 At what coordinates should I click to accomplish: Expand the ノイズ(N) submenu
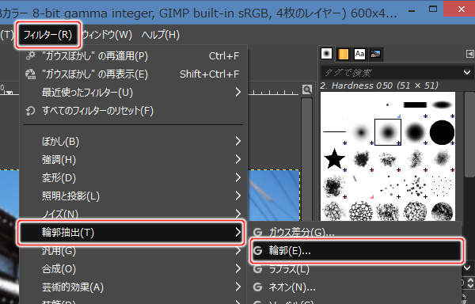click(133, 214)
